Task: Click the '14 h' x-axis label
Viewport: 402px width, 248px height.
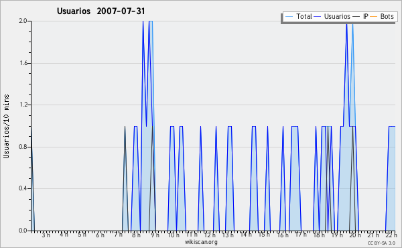Action: pyautogui.click(x=246, y=235)
